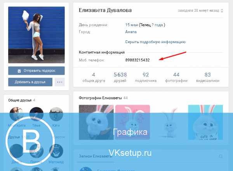
Task: Open the three-dots more actions button
Action: (59, 82)
